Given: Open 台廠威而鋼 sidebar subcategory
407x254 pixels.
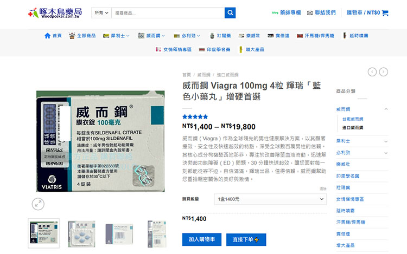Looking at the screenshot, I should 353,119.
